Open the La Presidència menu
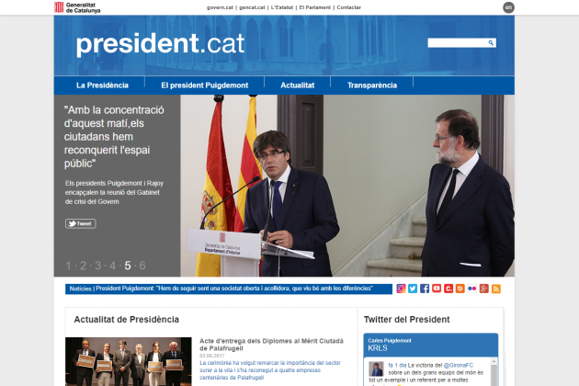Image resolution: width=579 pixels, height=386 pixels. click(102, 85)
